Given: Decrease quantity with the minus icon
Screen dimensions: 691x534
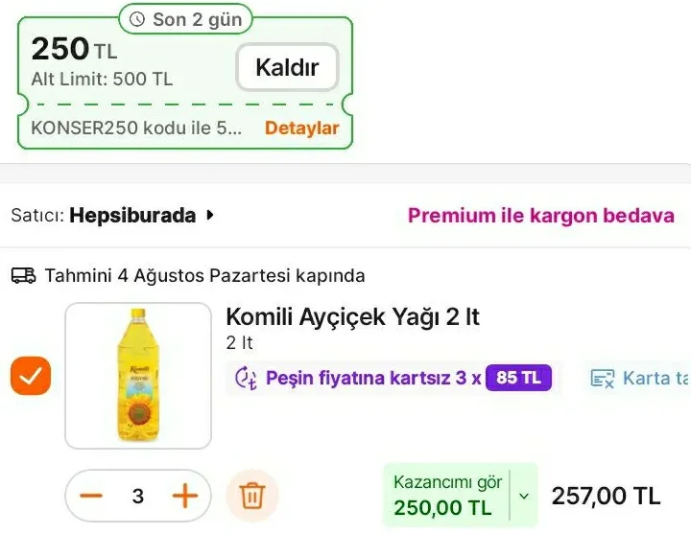Looking at the screenshot, I should (91, 496).
